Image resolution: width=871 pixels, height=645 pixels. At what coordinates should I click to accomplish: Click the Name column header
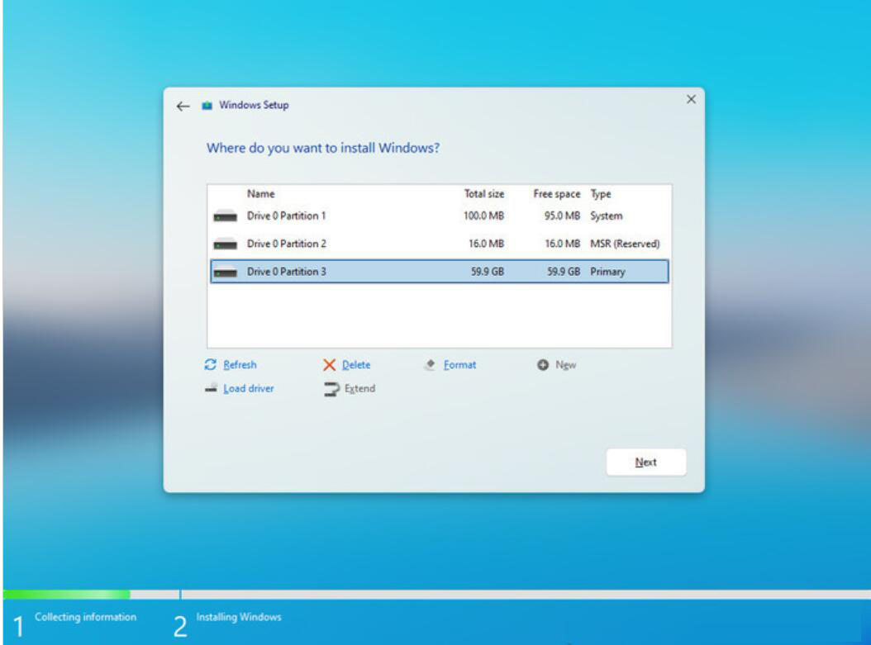260,195
